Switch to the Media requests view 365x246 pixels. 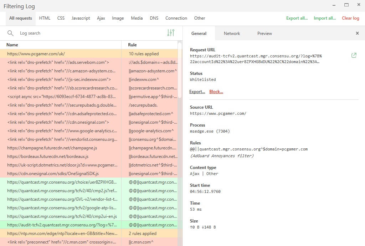pos(137,18)
